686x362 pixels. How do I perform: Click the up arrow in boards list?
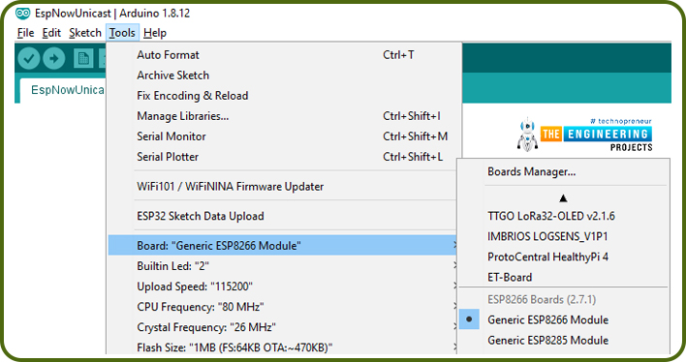tap(563, 198)
